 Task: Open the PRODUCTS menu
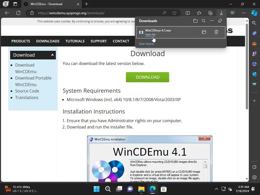point(21,41)
